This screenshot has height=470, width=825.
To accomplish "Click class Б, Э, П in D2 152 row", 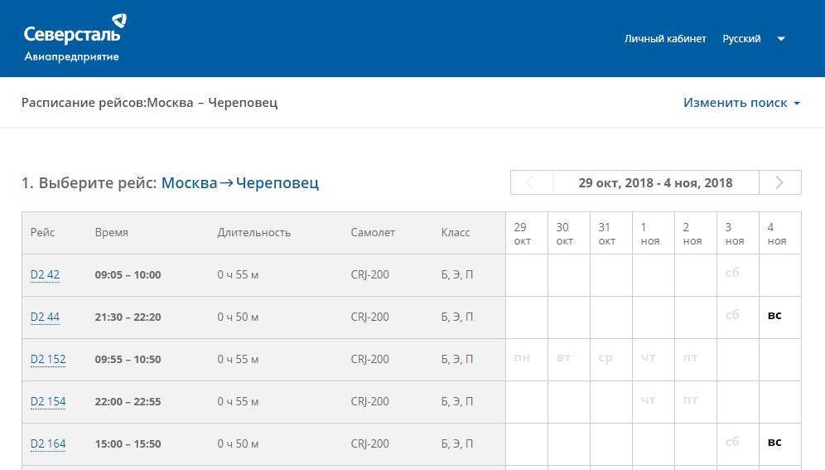I will (457, 359).
